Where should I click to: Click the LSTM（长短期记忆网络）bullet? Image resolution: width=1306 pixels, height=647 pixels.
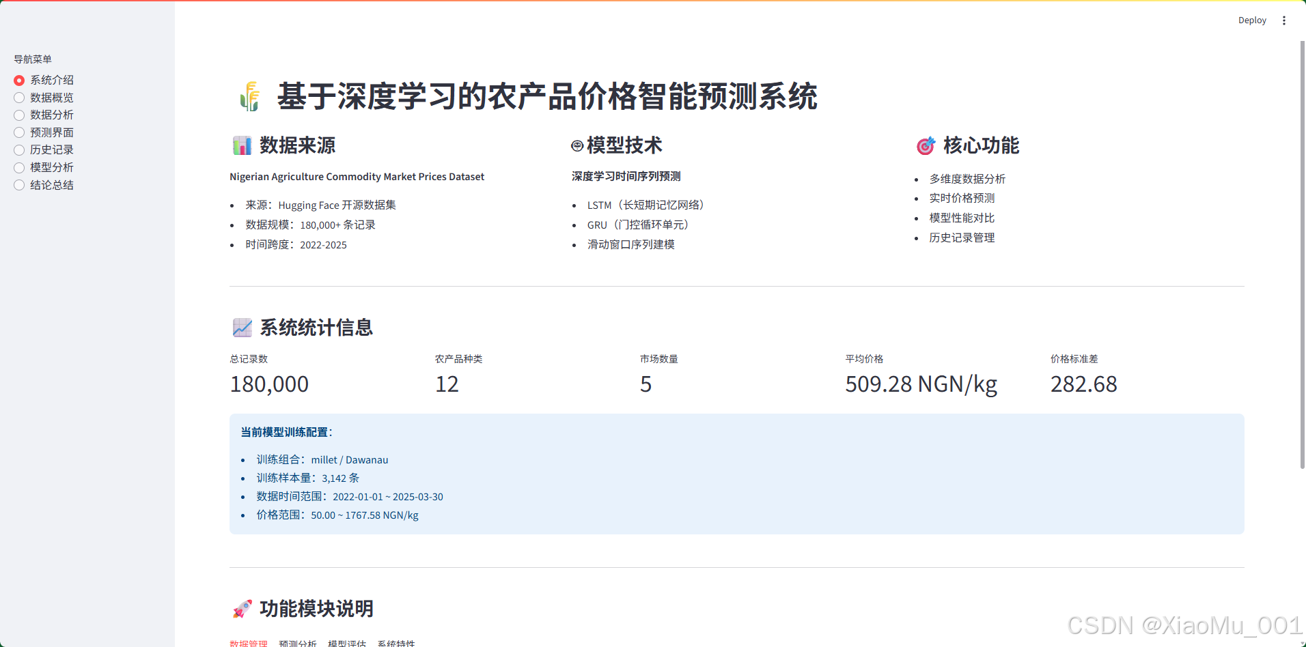(648, 205)
